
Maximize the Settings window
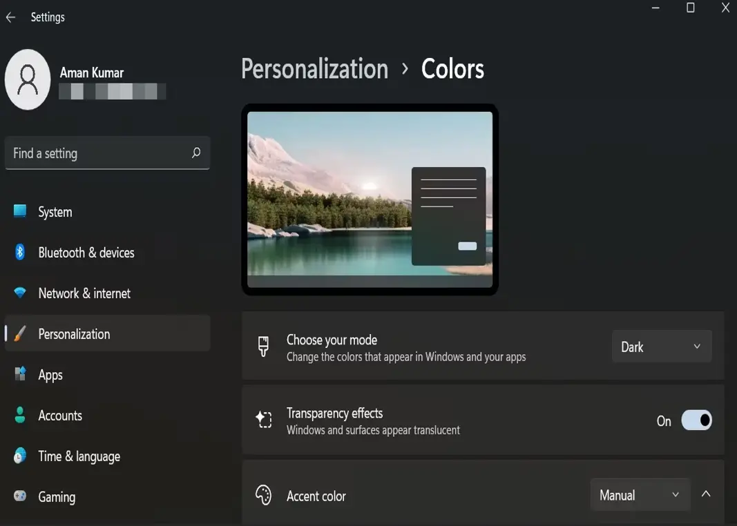click(691, 8)
